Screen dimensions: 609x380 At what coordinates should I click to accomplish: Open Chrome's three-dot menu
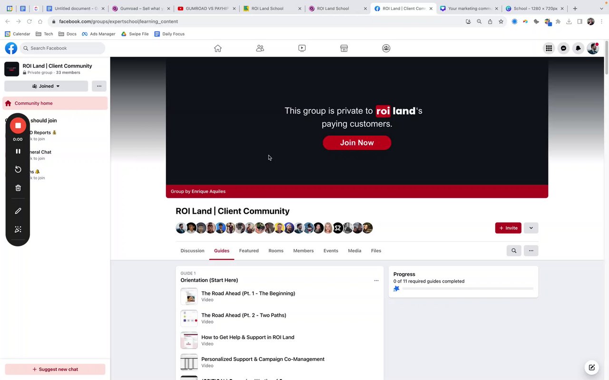point(602,21)
